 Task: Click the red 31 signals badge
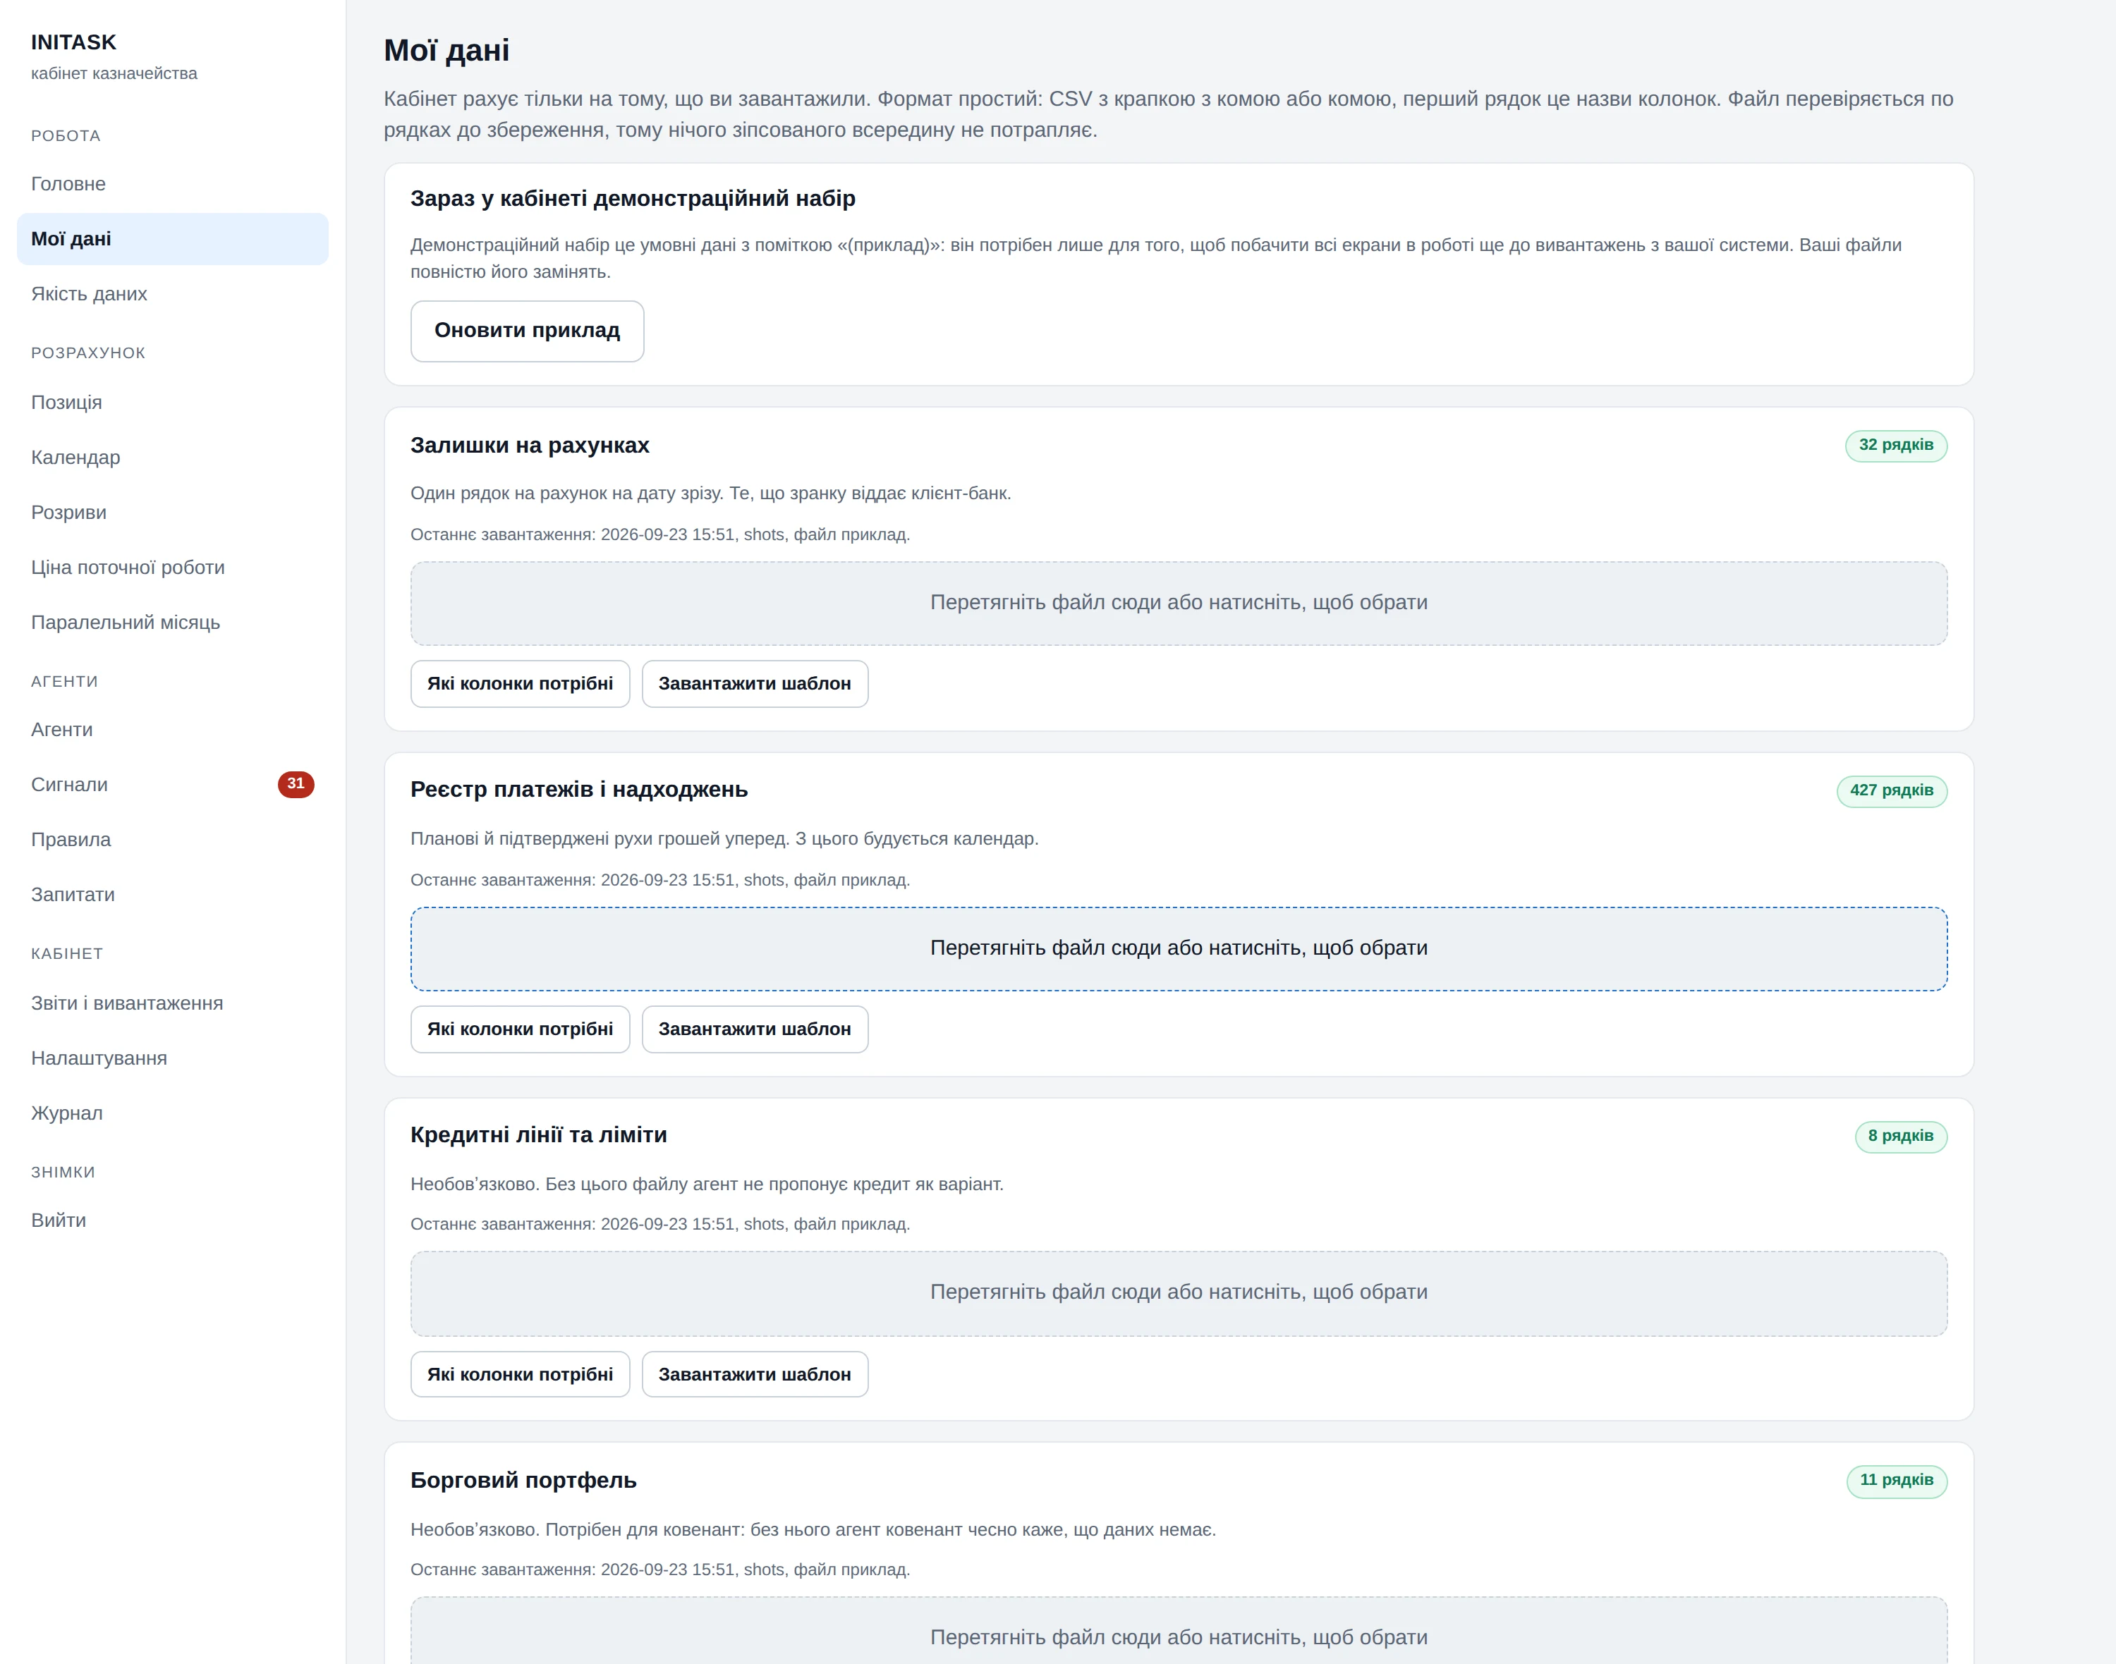(x=296, y=784)
